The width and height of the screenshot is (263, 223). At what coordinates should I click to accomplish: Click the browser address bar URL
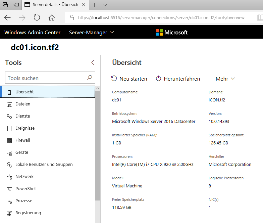[x=161, y=17]
